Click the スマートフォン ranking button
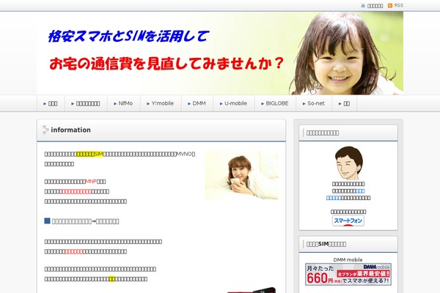 click(x=348, y=220)
